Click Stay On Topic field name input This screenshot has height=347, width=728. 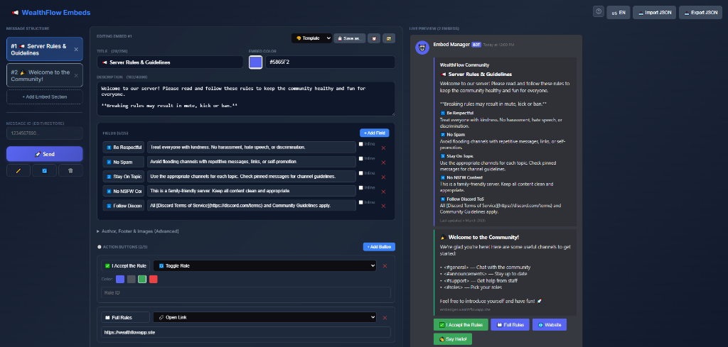click(x=123, y=177)
